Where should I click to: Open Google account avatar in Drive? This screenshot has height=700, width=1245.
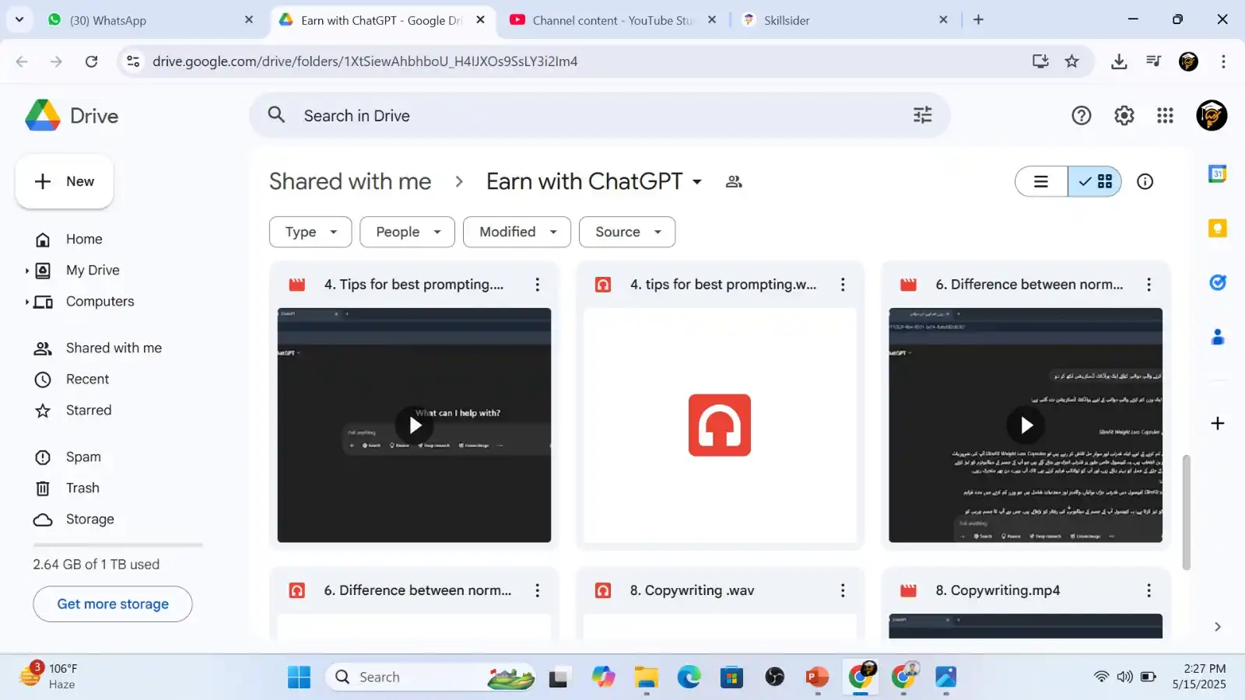point(1211,115)
